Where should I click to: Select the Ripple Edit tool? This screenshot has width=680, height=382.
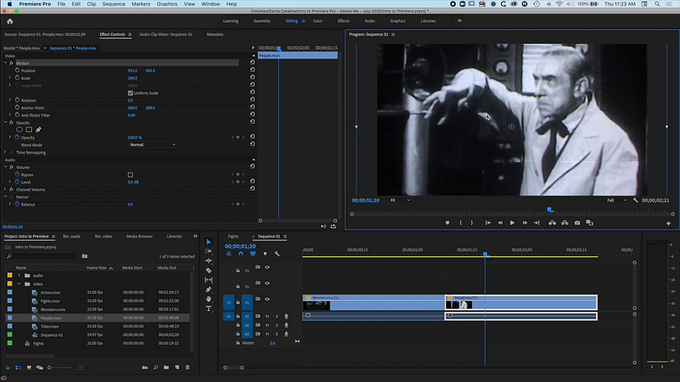pyautogui.click(x=209, y=261)
